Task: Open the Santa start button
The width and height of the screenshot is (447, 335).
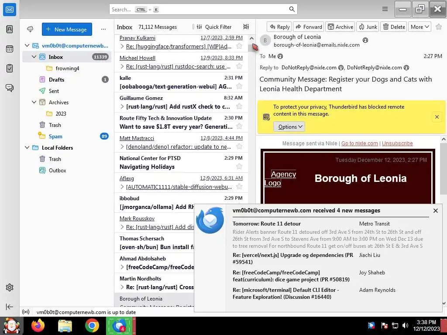Action: click(x=11, y=325)
